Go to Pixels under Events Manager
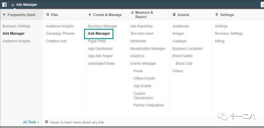This screenshot has width=264, height=128. click(x=138, y=71)
